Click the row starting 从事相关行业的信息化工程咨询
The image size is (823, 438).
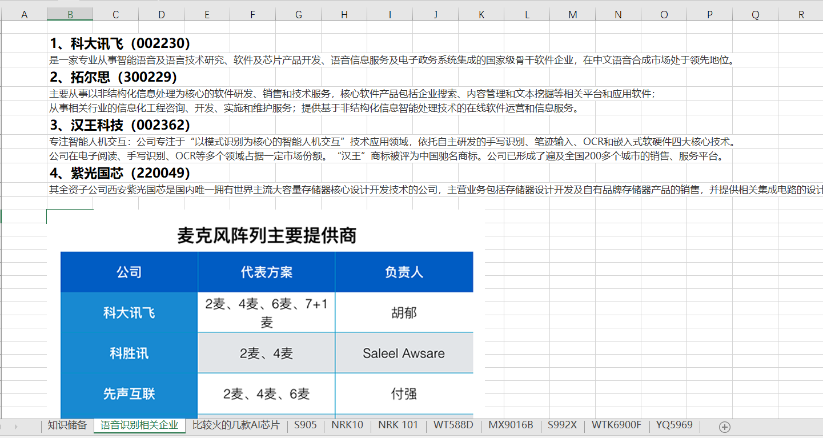point(314,108)
